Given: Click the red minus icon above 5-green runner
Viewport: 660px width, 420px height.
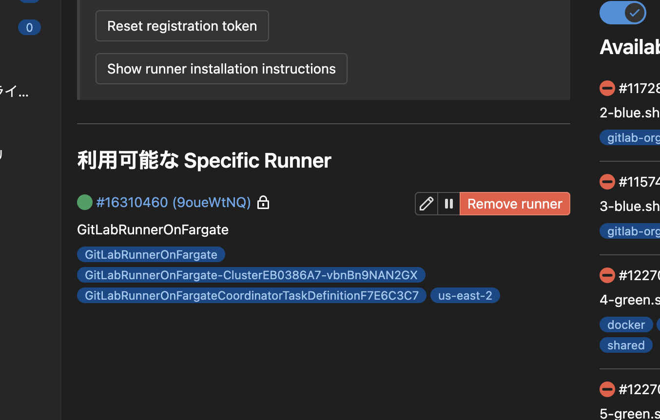Looking at the screenshot, I should [x=607, y=389].
